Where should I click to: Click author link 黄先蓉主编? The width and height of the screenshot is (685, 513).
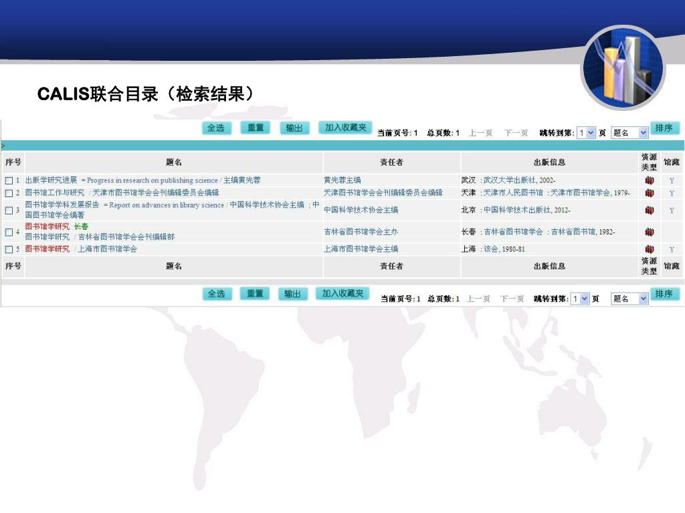[x=342, y=180]
